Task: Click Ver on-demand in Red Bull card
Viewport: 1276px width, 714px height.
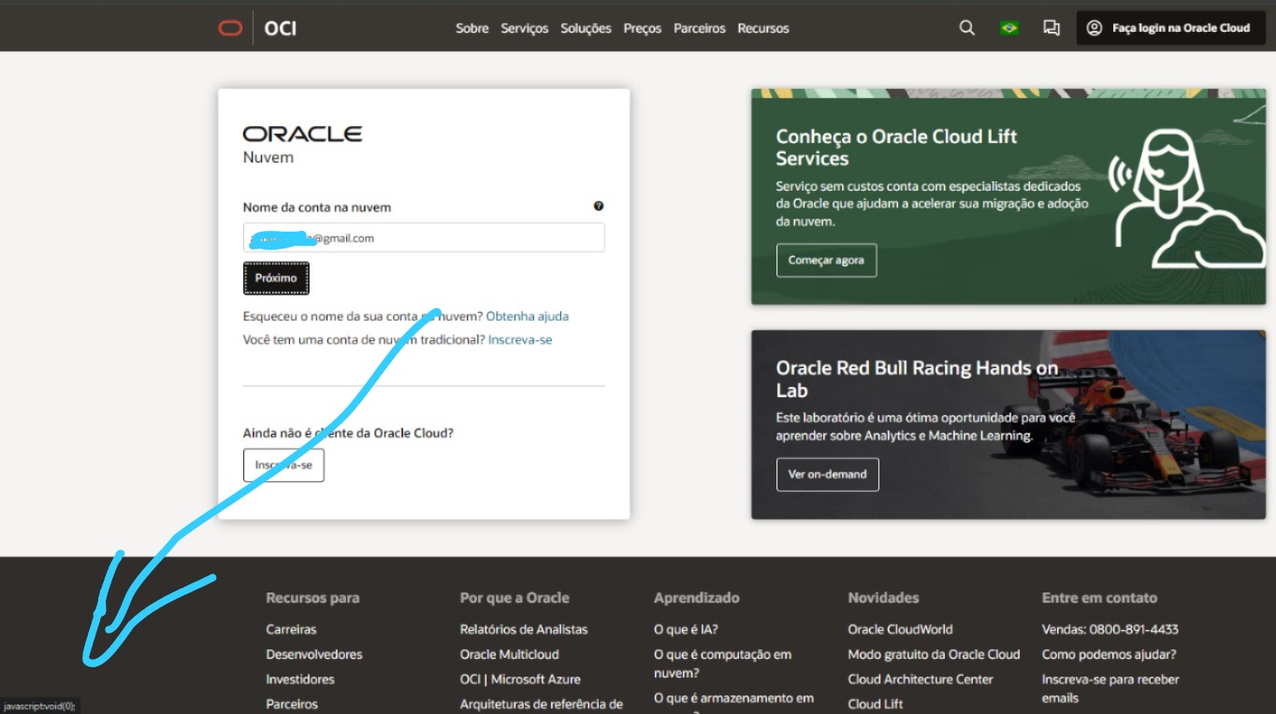Action: pyautogui.click(x=827, y=474)
